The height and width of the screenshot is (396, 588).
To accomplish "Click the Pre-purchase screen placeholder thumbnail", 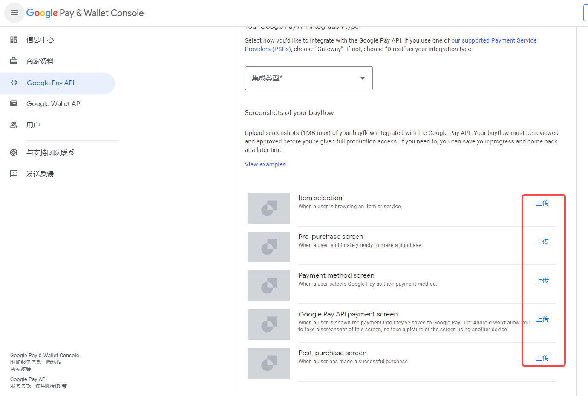I will (x=269, y=247).
